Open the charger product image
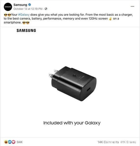 (x=72, y=84)
